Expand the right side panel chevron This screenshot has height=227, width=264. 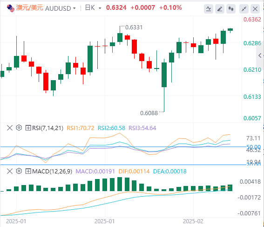pyautogui.click(x=260, y=55)
